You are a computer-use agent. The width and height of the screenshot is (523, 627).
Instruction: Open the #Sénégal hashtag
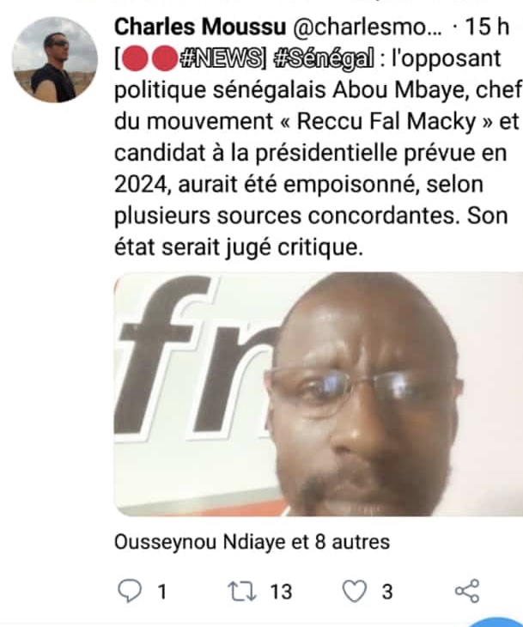pyautogui.click(x=325, y=59)
